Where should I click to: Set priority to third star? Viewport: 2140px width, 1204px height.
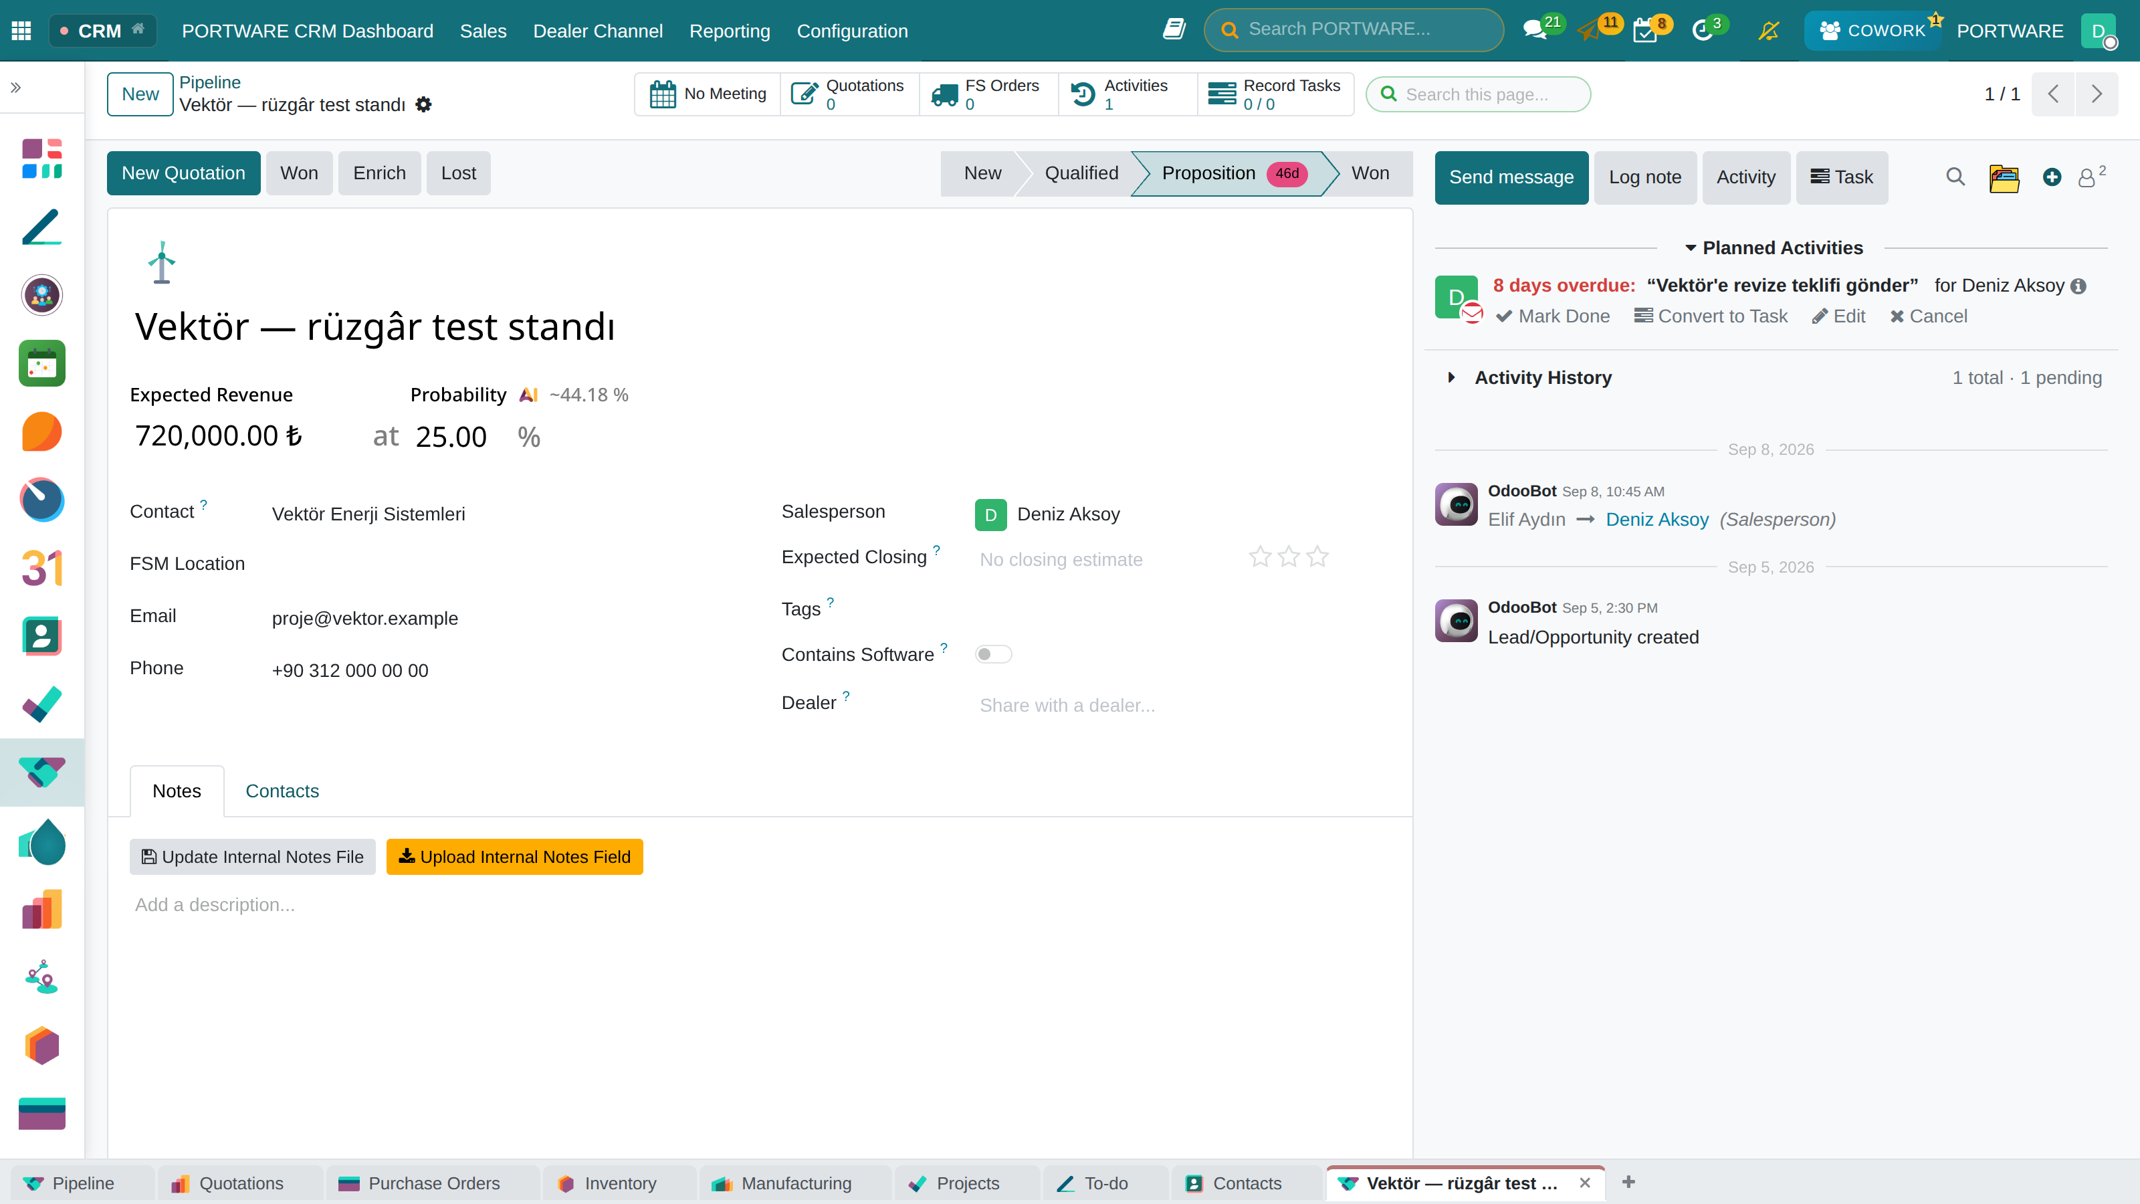(x=1317, y=557)
